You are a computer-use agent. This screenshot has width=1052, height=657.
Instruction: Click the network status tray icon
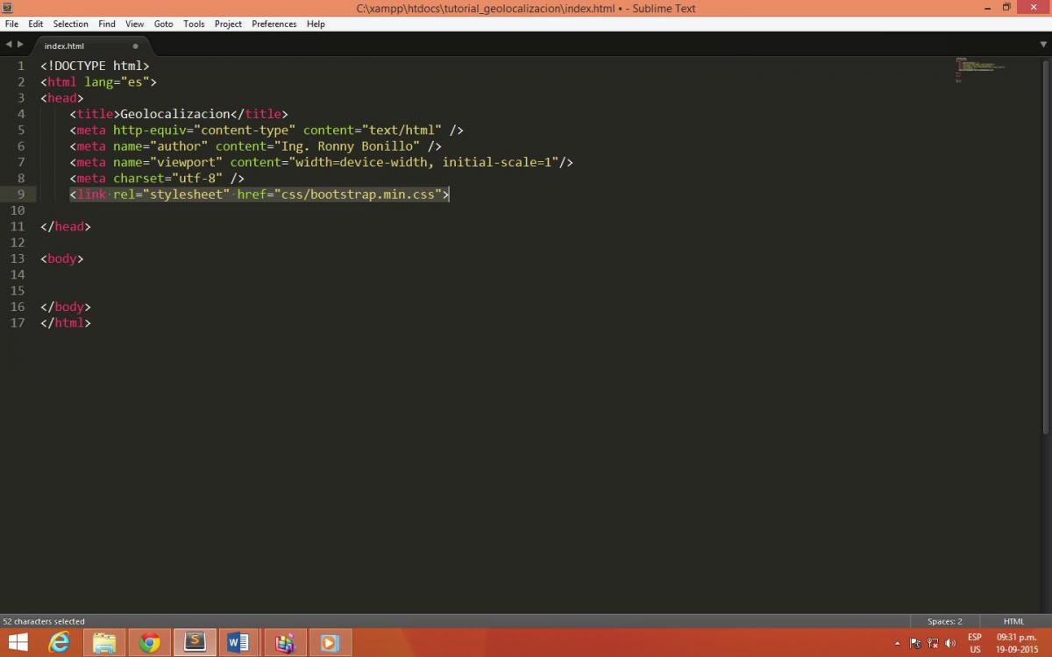coord(933,643)
